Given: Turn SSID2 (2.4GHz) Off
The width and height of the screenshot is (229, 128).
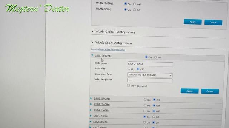Looking at the screenshot, I should pyautogui.click(x=154, y=100).
